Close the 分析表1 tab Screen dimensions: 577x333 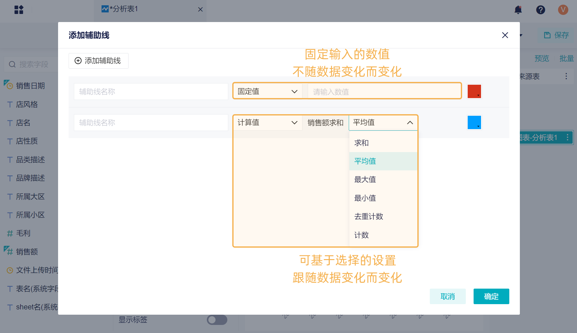click(x=200, y=9)
